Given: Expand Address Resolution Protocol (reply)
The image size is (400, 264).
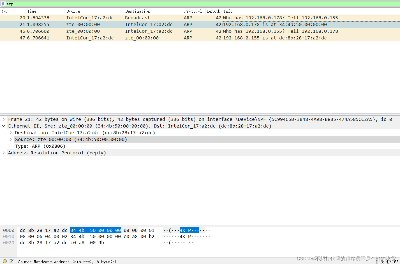Looking at the screenshot, I should pyautogui.click(x=4, y=153).
